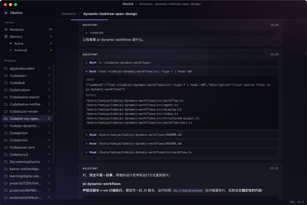Click the INPUT label in Bash block

coord(90,80)
